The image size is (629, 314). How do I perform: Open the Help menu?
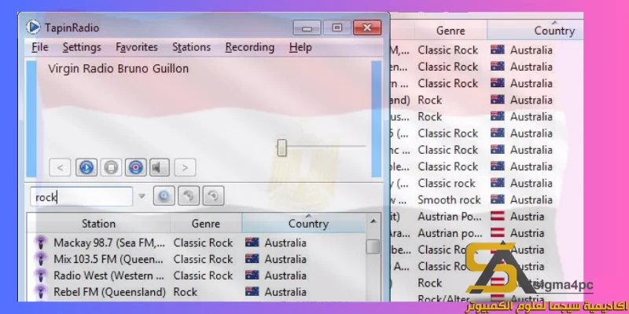coord(300,47)
